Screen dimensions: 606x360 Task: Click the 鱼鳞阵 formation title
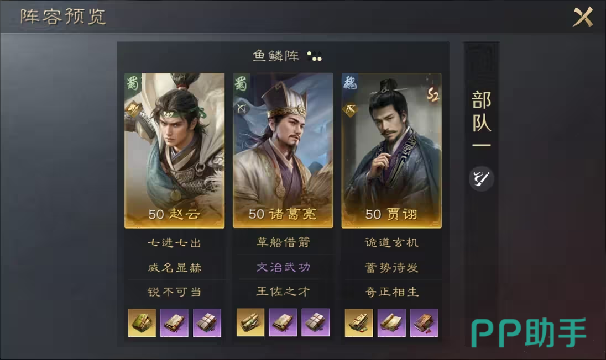coord(275,56)
